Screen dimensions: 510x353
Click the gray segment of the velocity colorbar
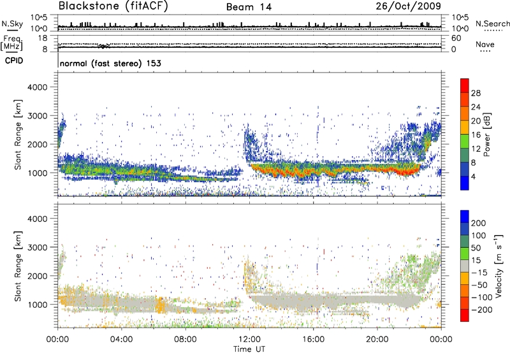[465, 266]
